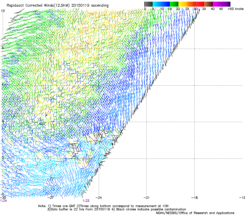Click the '45' legend scale label
The height and width of the screenshot is (215, 245).
tap(221, 9)
